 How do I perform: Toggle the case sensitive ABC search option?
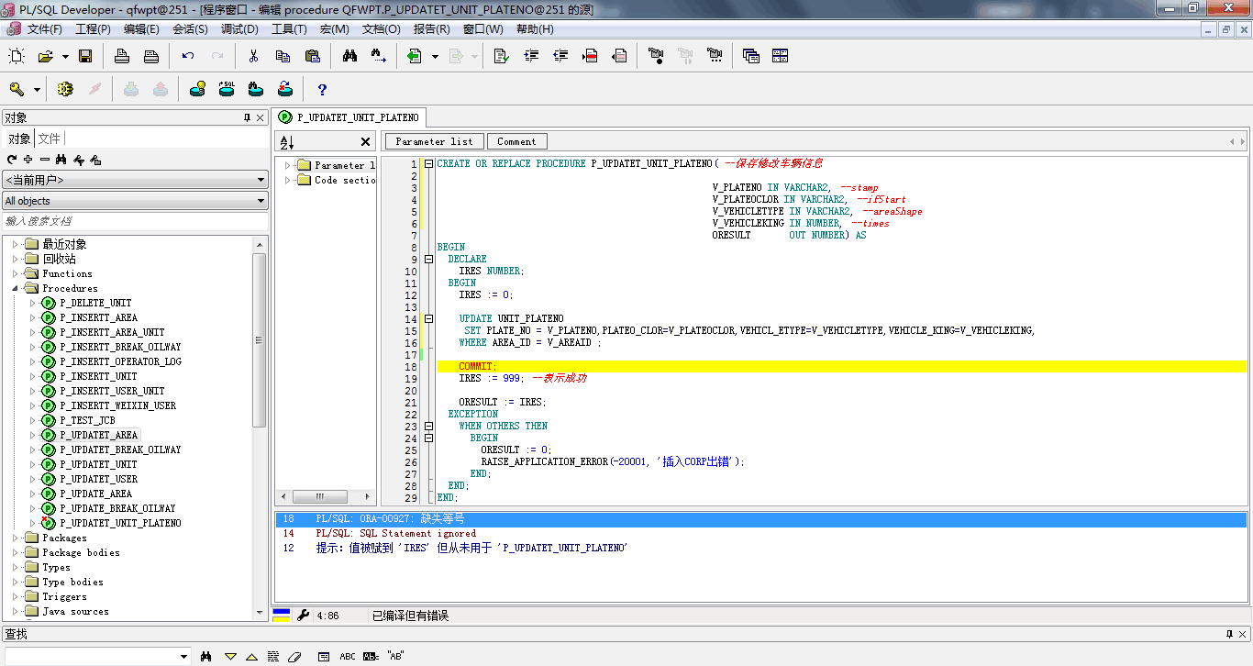pos(348,657)
